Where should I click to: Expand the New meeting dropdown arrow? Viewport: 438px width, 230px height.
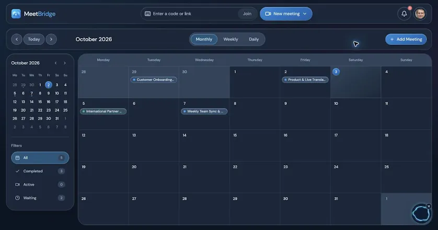[305, 14]
